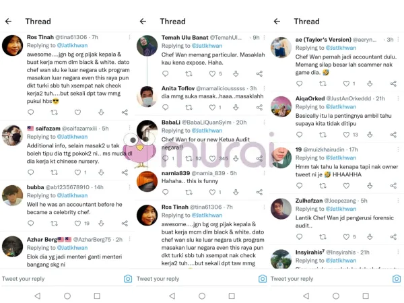Download Zulhafzan's tweet with arrow icon

coord(370,237)
